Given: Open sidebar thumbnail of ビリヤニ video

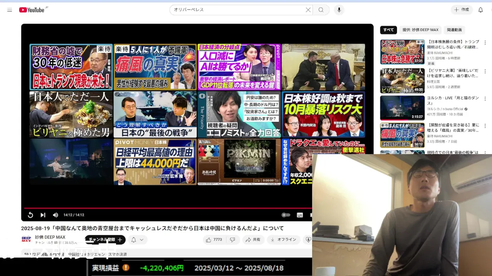Looking at the screenshot, I should pyautogui.click(x=402, y=80).
